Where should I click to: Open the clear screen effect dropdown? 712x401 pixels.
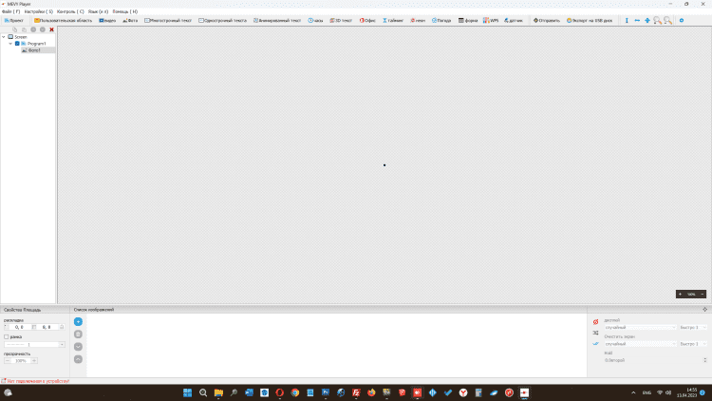640,344
